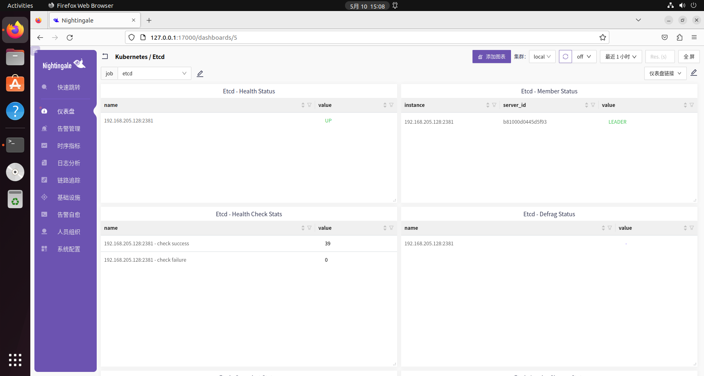This screenshot has height=376, width=704.
Task: Filter Member Status instance column
Action: click(x=494, y=105)
